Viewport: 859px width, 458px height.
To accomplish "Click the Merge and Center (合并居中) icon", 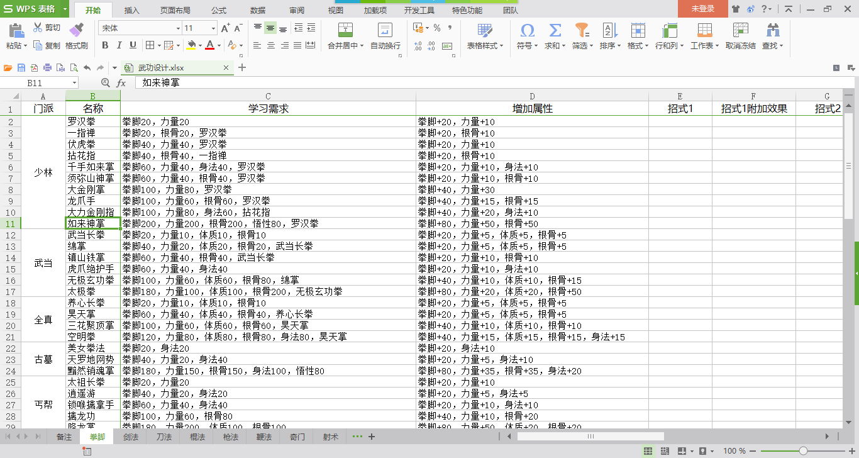I will click(x=345, y=30).
